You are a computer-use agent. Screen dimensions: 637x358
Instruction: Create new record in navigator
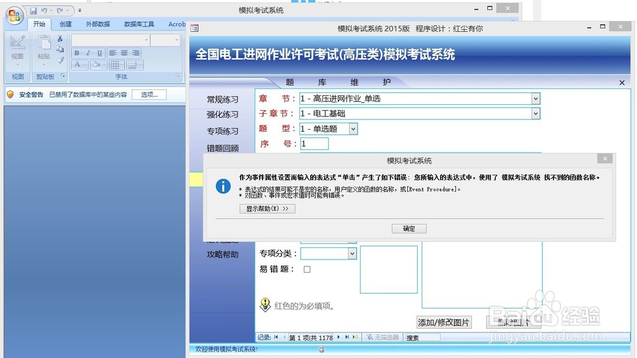[x=355, y=337]
